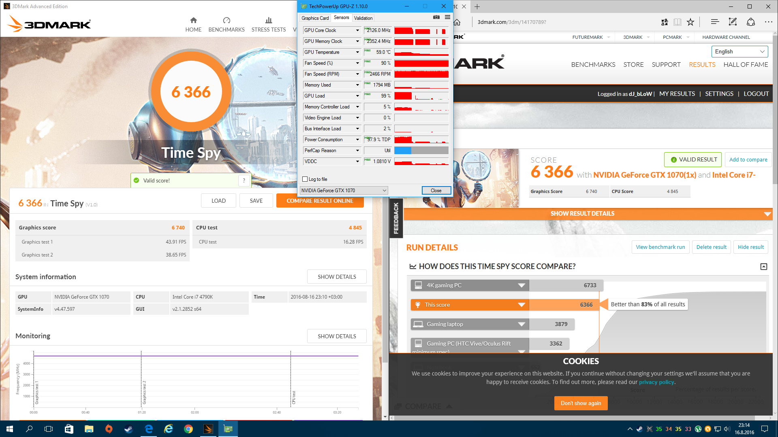Open the Edge Hub icon
778x437 pixels.
click(715, 22)
